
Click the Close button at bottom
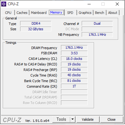click(111, 119)
